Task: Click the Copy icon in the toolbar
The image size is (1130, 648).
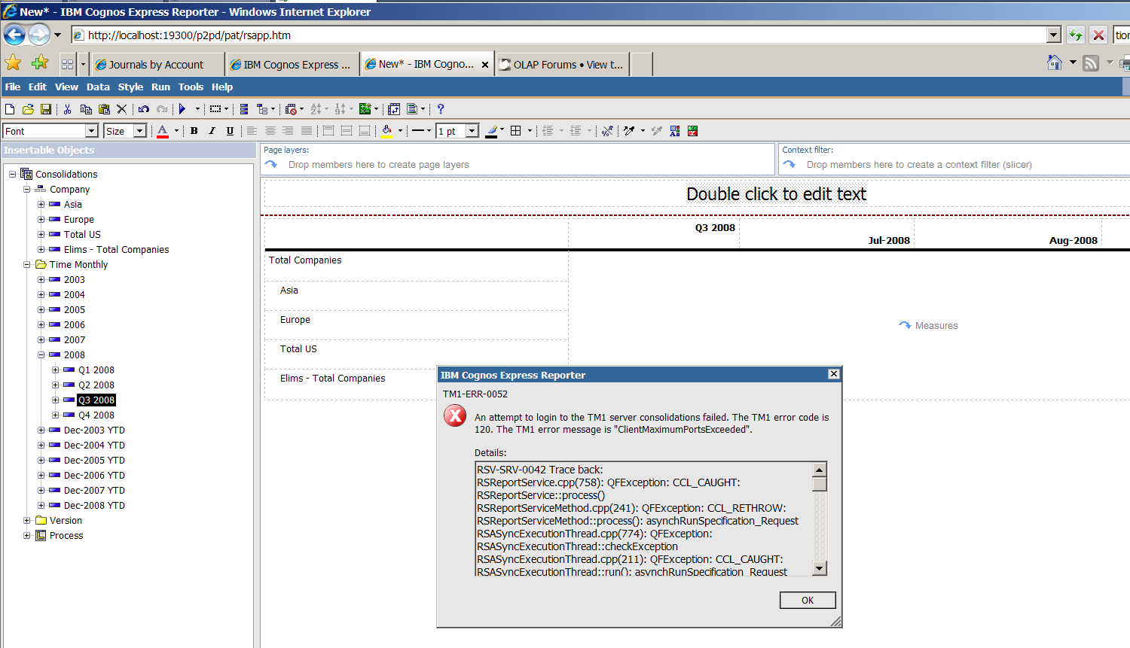Action: point(86,109)
